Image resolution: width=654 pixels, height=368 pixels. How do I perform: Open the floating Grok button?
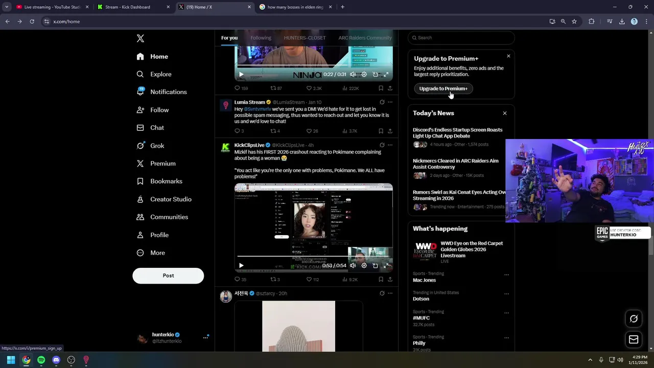point(634,318)
